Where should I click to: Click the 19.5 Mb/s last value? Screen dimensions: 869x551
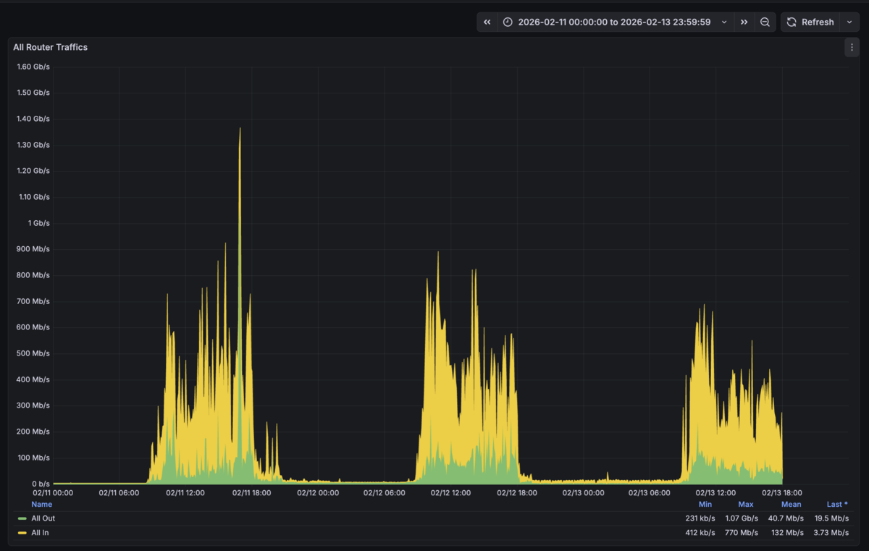pyautogui.click(x=831, y=518)
